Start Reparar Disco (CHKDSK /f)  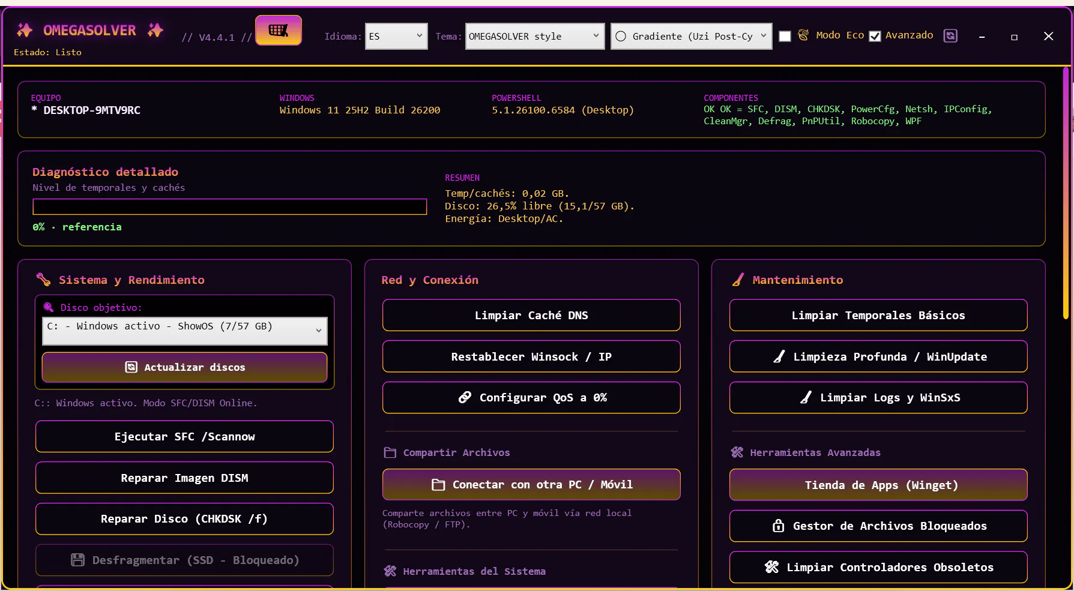click(x=184, y=519)
